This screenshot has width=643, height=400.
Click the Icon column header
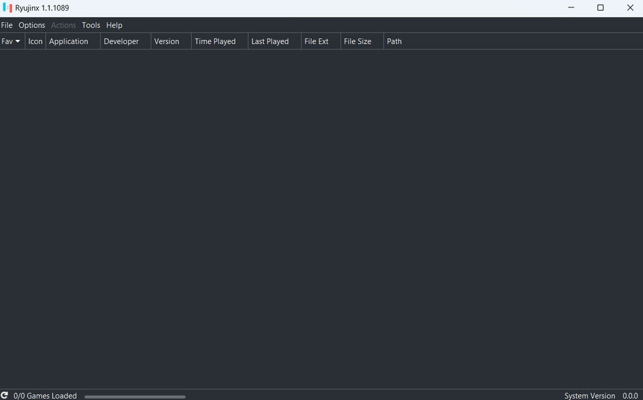pos(35,41)
